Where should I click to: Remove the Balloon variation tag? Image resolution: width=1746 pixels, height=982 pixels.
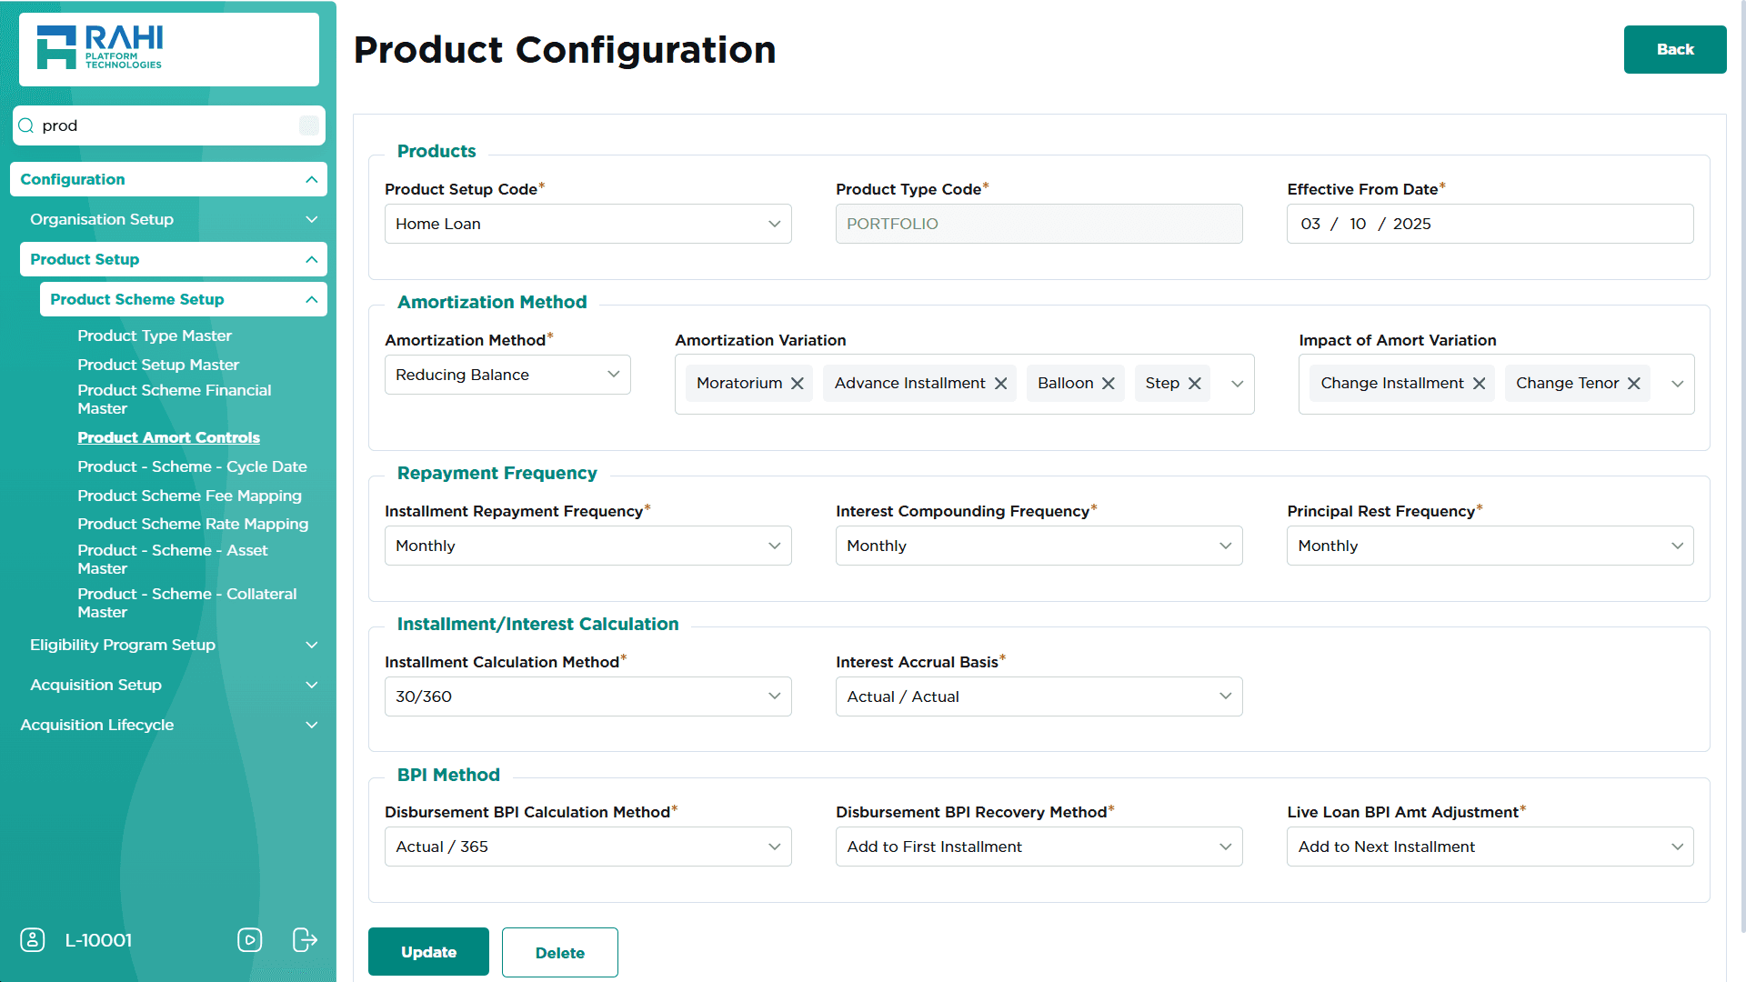click(1108, 384)
